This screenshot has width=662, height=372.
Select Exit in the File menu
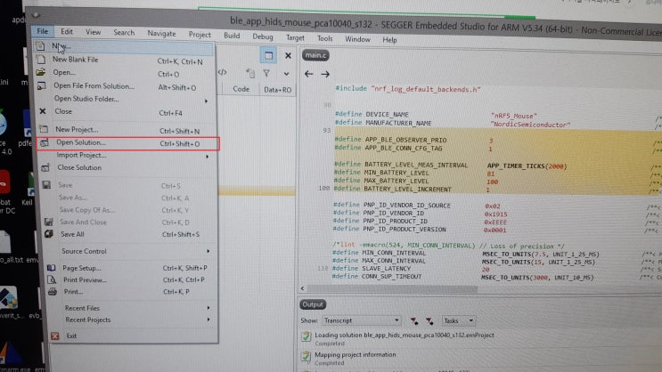click(134, 336)
